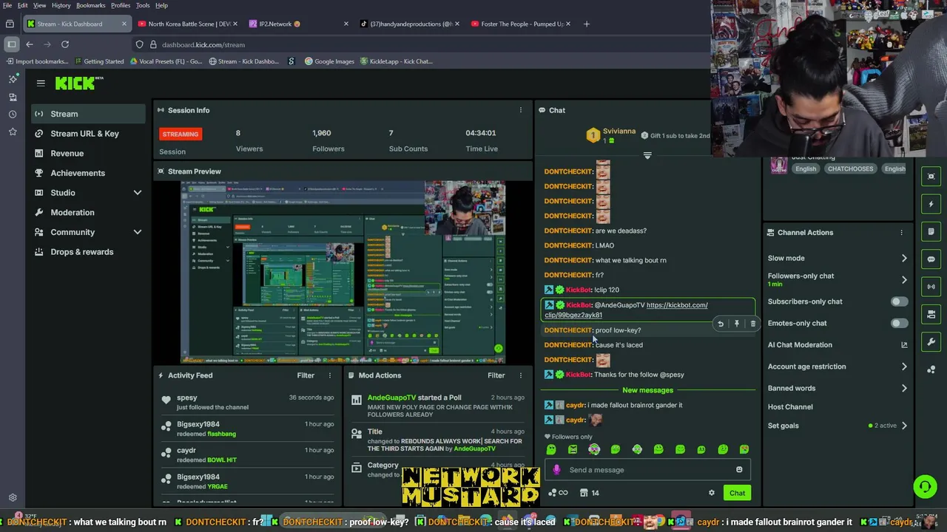Click in the Send a message field

point(647,470)
